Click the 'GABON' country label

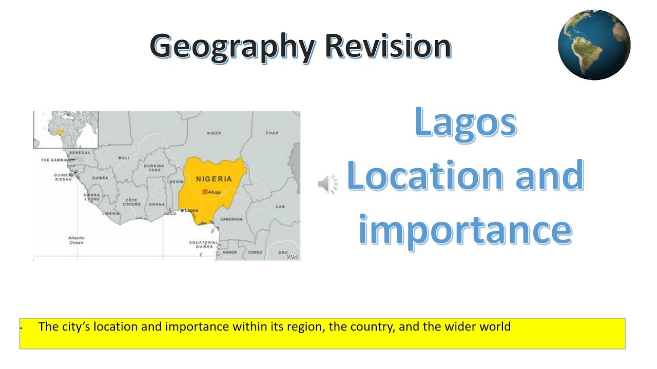tap(230, 252)
